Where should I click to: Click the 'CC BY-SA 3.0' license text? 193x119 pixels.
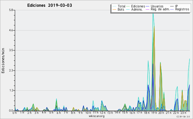(x=183, y=116)
